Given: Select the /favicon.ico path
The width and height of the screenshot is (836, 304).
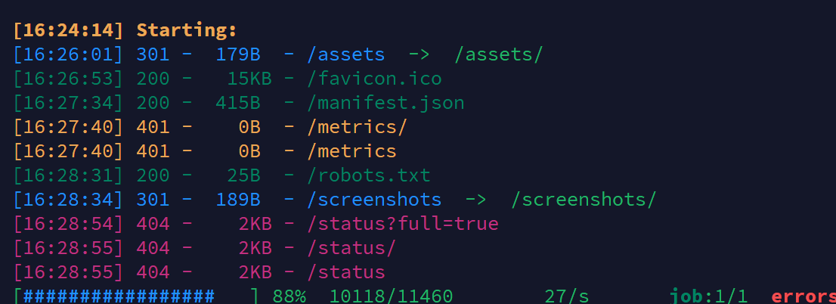Looking at the screenshot, I should pos(374,79).
